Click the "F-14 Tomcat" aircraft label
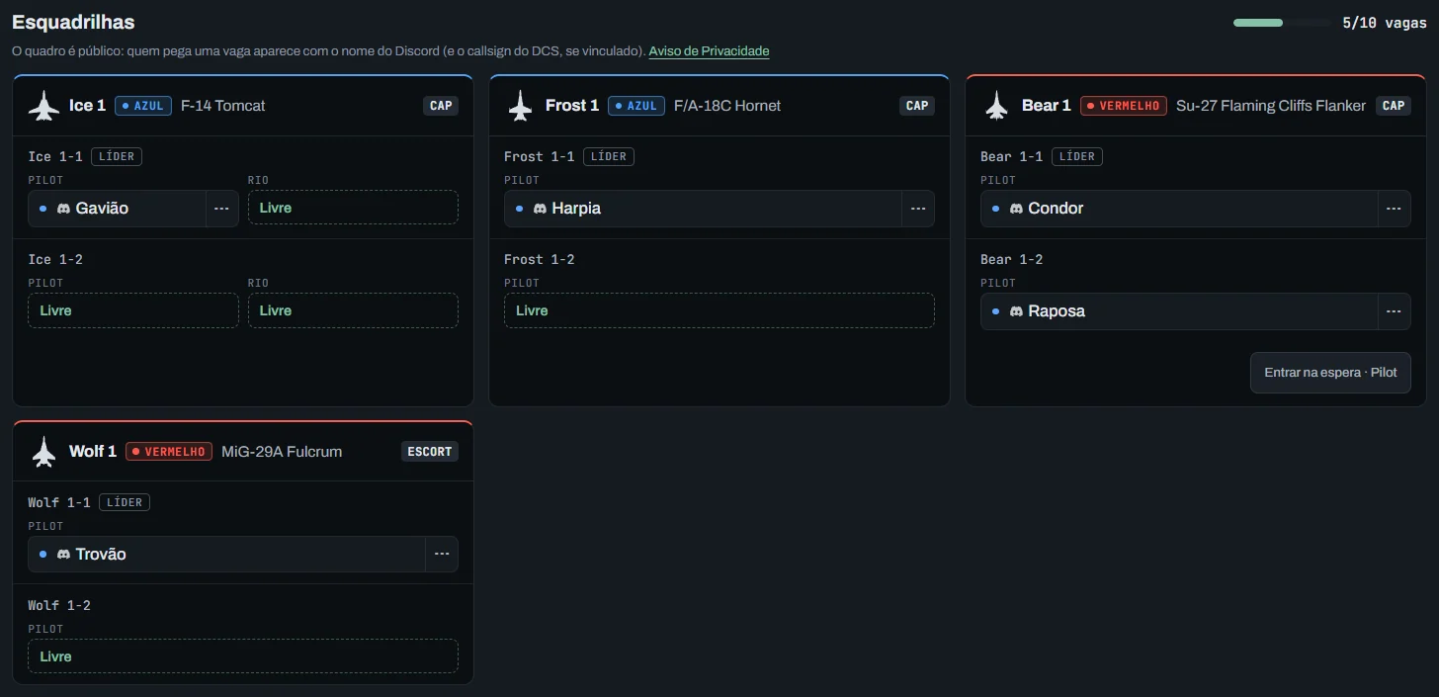The height and width of the screenshot is (697, 1439). pyautogui.click(x=223, y=106)
